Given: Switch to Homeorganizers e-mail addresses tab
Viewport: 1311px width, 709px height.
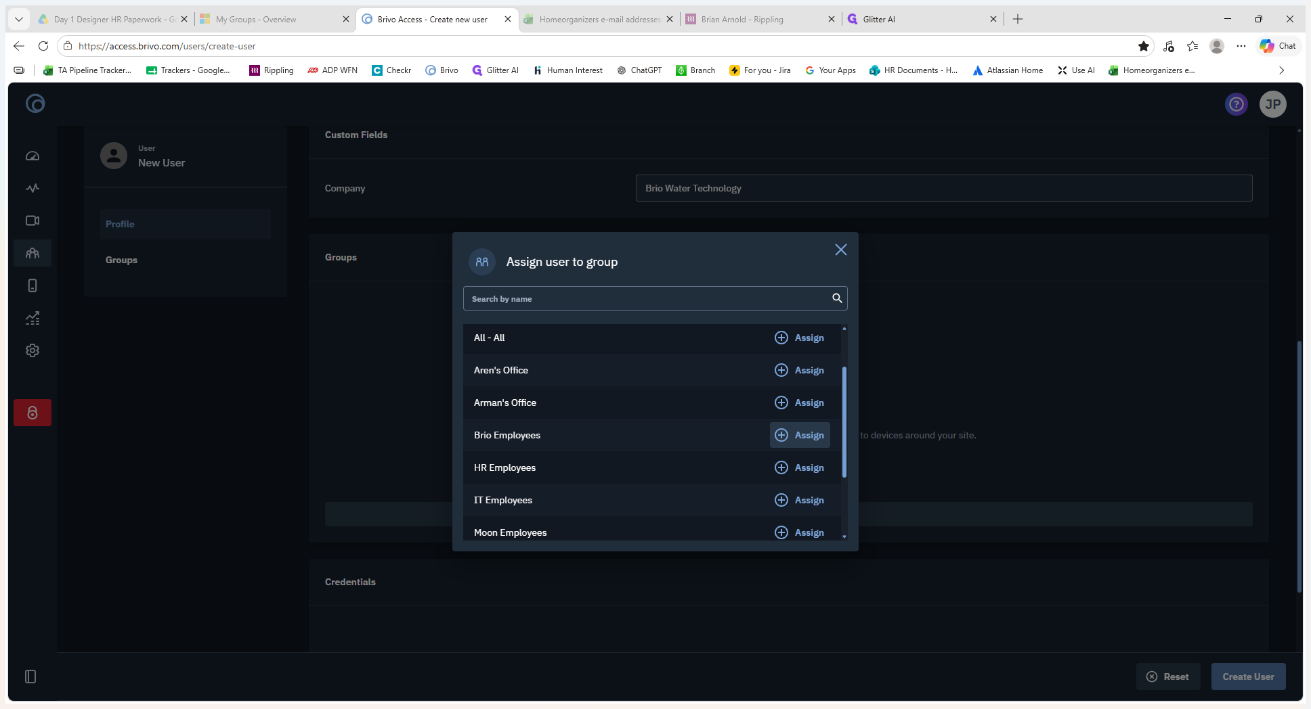Looking at the screenshot, I should pyautogui.click(x=599, y=20).
